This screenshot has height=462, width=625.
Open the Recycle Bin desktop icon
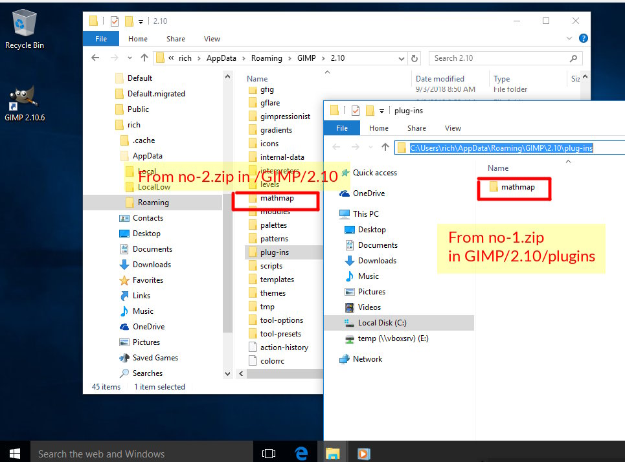click(25, 28)
